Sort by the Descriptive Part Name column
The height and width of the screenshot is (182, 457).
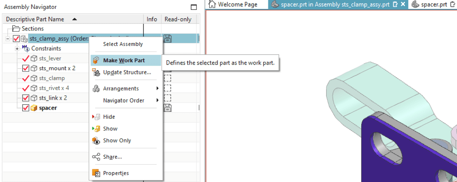tap(73, 19)
